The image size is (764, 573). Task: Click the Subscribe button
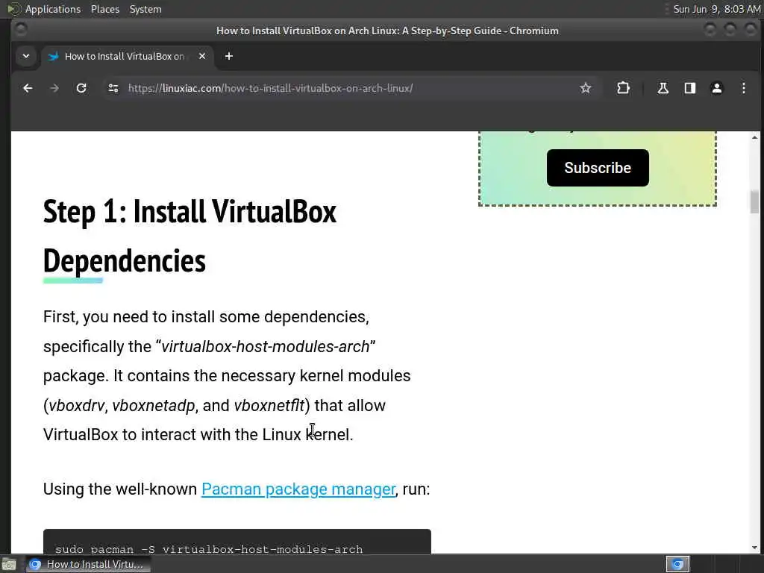[598, 168]
